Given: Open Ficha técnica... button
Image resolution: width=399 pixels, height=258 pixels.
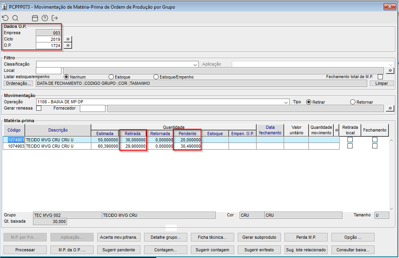Looking at the screenshot, I should (x=212, y=237).
